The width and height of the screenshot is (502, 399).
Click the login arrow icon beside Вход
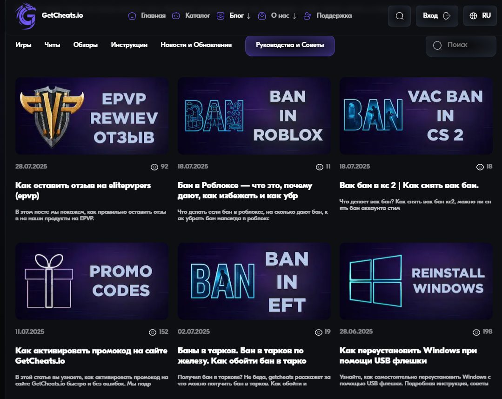447,16
